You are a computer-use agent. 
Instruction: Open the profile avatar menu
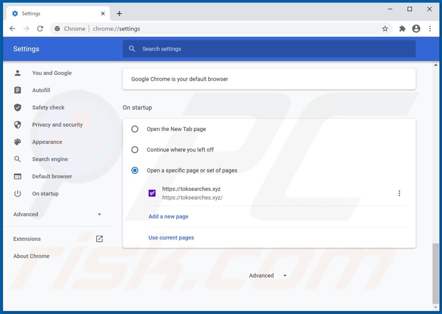(416, 29)
